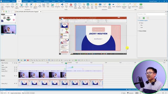Click the timeline stop button
168x94 pixels.
click(25, 60)
